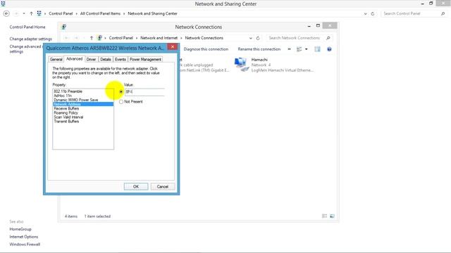
Task: Switch to the General tab
Action: click(56, 59)
